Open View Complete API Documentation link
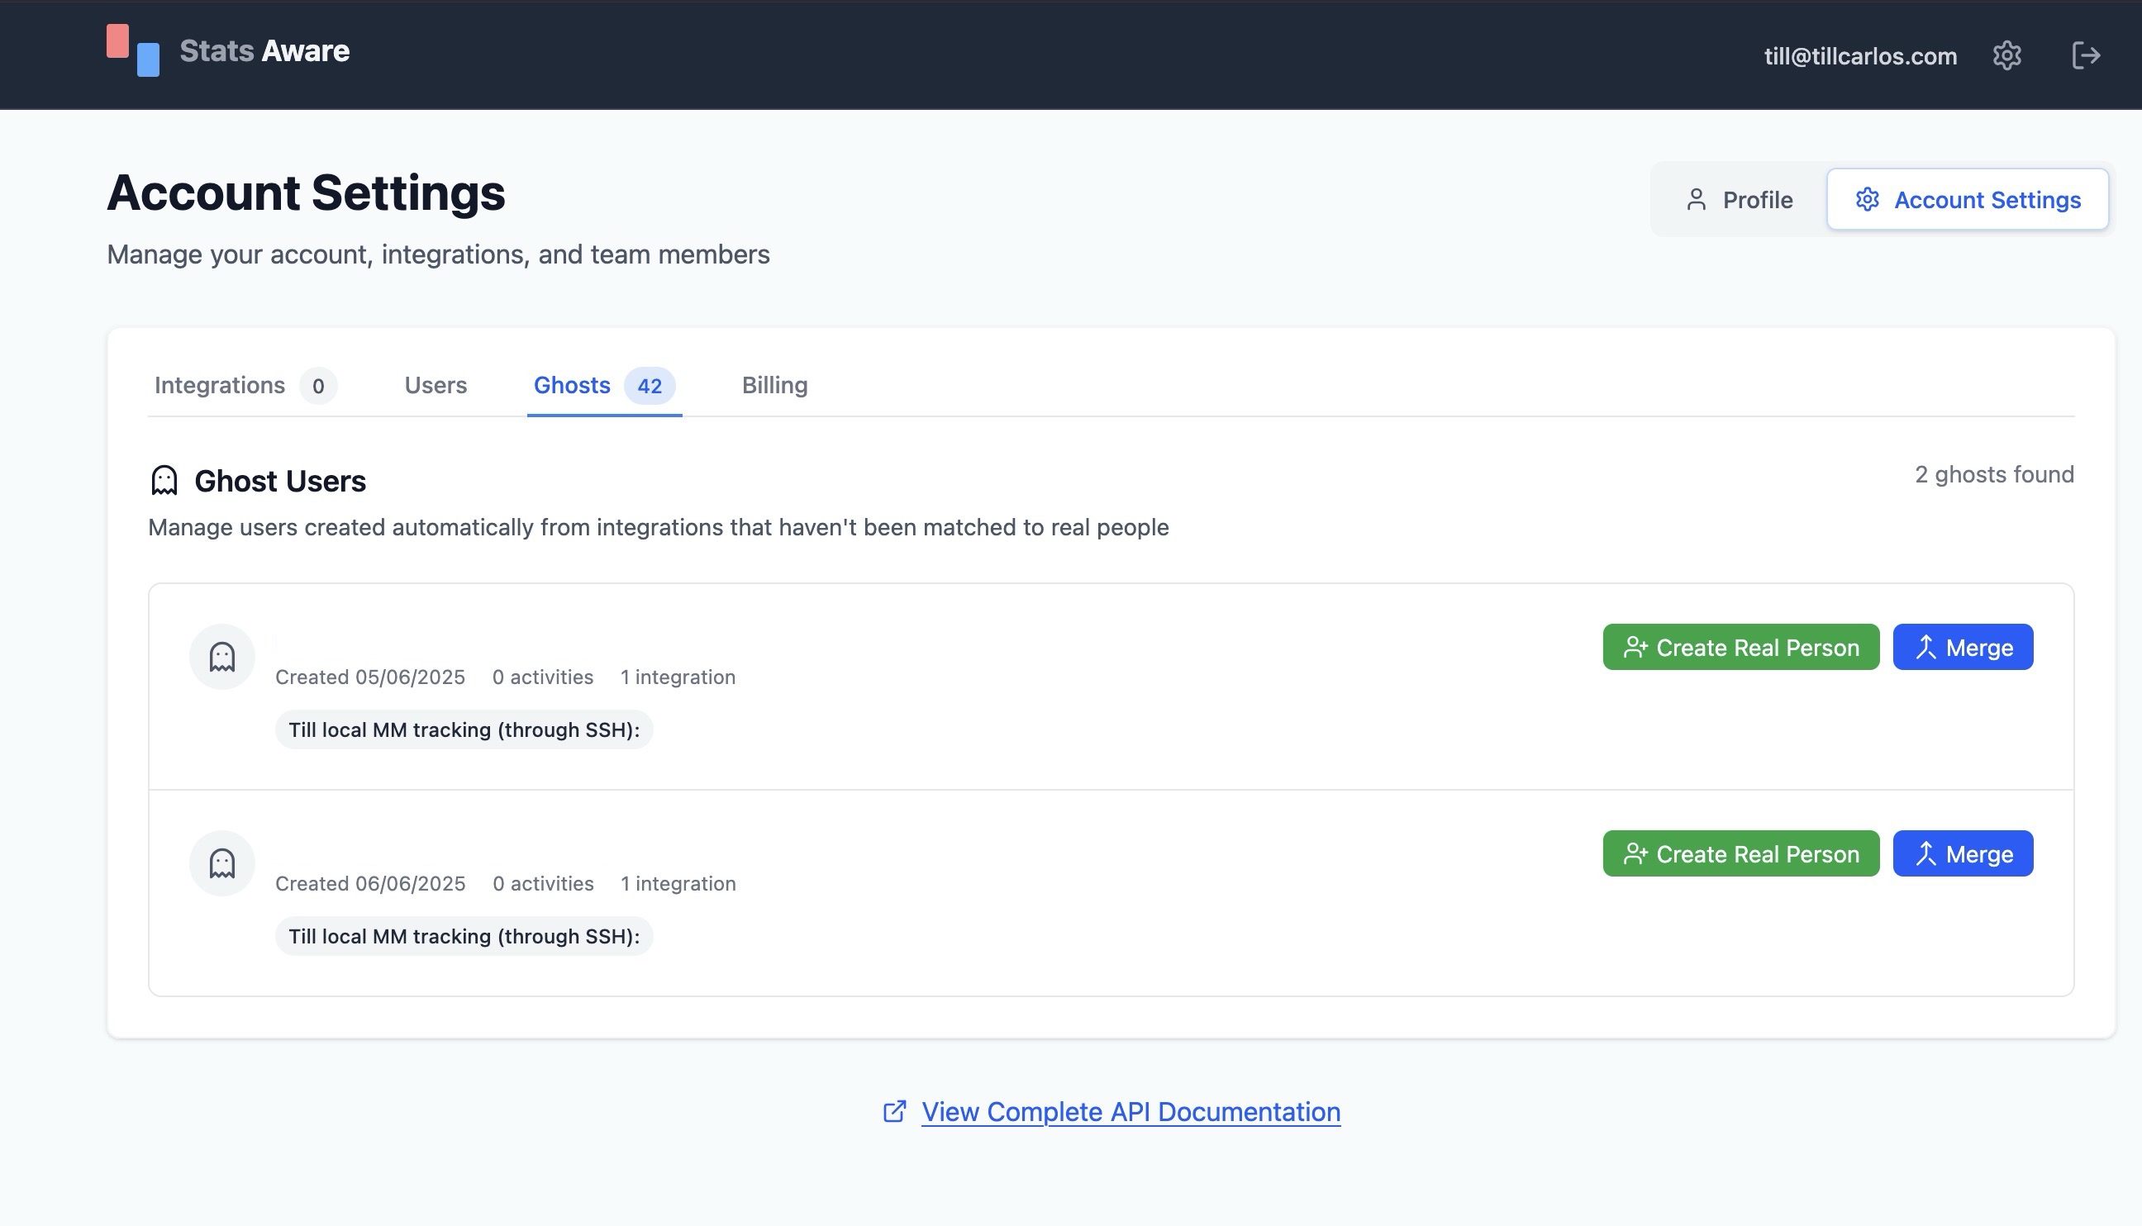Image resolution: width=2142 pixels, height=1226 pixels. (x=1130, y=1111)
